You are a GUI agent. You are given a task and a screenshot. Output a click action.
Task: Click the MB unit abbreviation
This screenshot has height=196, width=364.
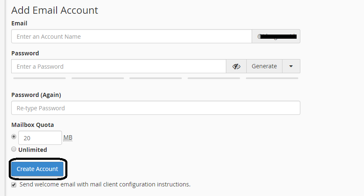68,138
